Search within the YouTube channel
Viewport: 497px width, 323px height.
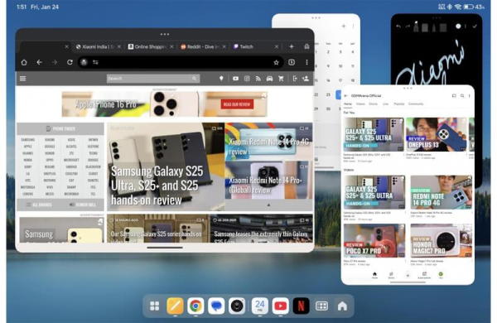tap(462, 95)
